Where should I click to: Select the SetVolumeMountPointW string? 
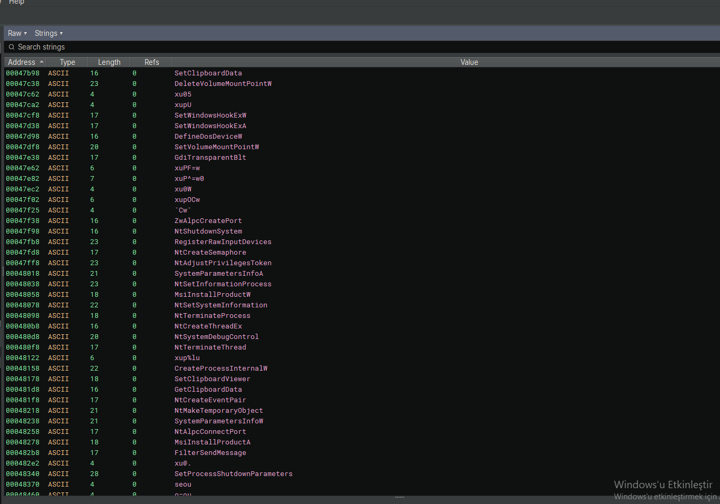point(217,147)
